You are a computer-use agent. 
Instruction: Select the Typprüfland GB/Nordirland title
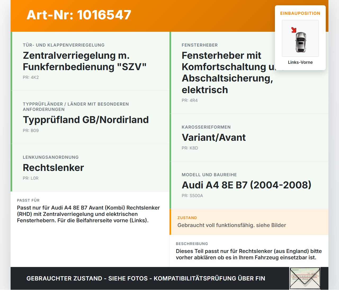pos(86,120)
